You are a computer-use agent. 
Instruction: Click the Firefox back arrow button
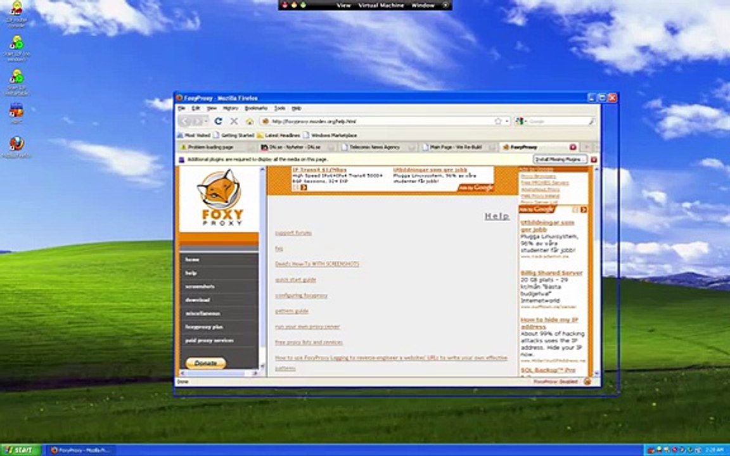(185, 121)
